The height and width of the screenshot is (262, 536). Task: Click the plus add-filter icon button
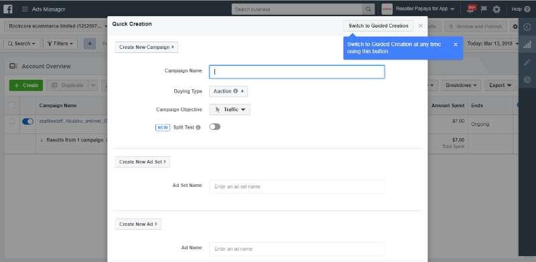coord(90,44)
